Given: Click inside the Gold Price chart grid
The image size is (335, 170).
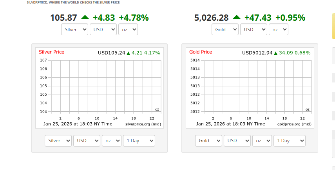Looking at the screenshot, I should tap(257, 86).
